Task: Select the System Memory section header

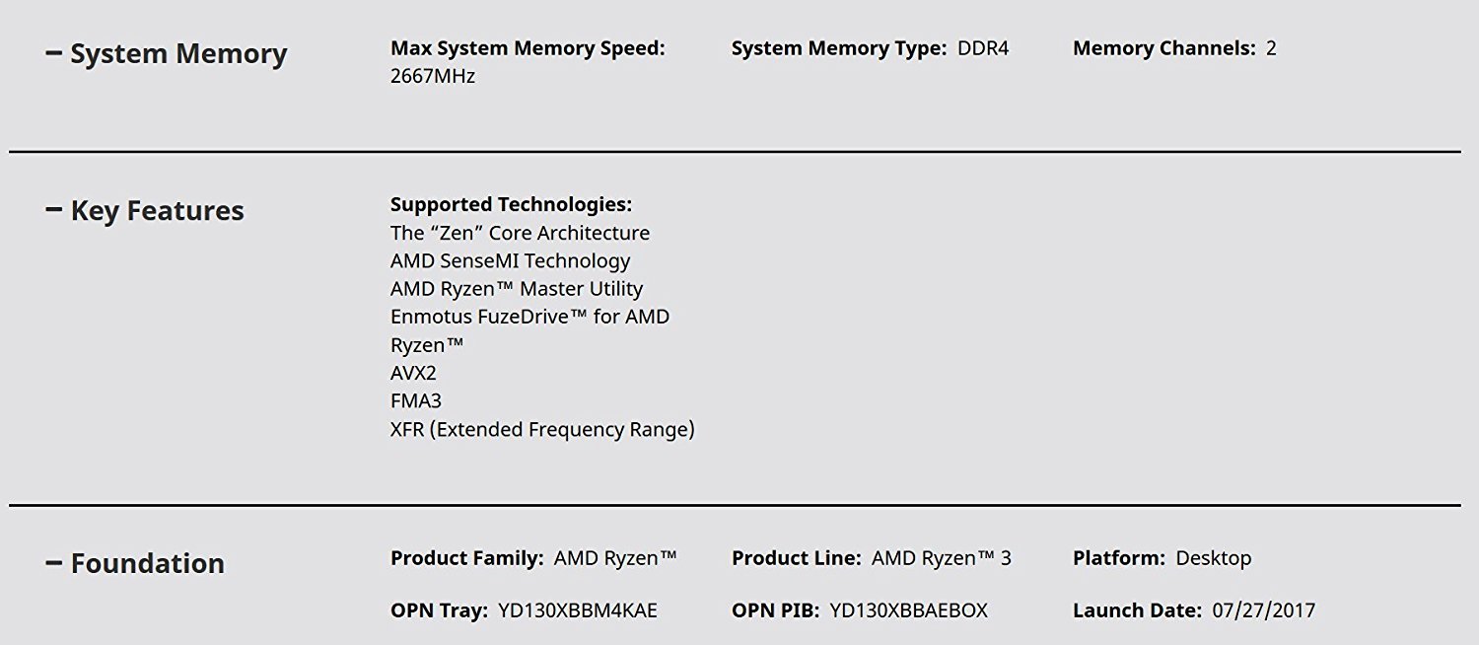Action: pyautogui.click(x=177, y=54)
